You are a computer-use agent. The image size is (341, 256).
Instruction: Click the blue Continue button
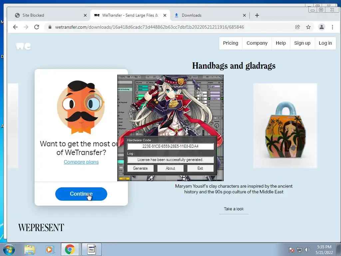[81, 194]
